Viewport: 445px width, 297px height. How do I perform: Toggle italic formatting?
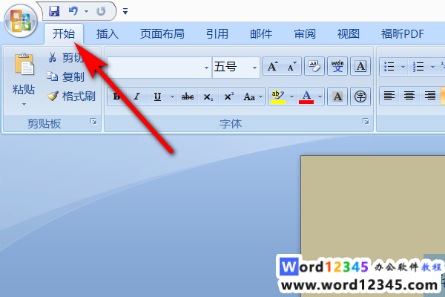[137, 97]
